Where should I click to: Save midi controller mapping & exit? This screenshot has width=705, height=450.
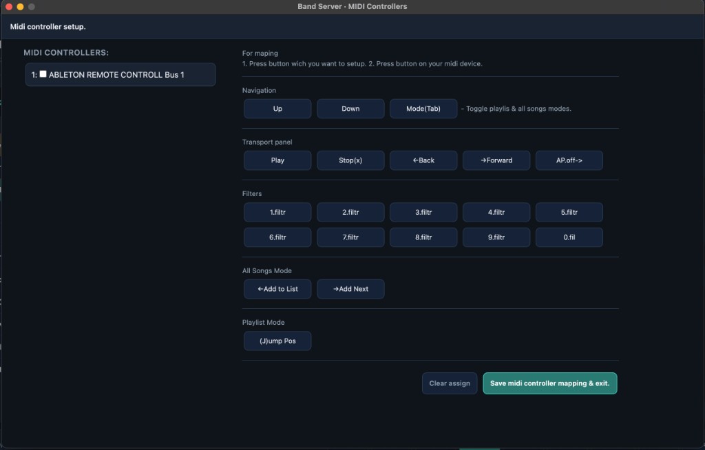point(550,383)
